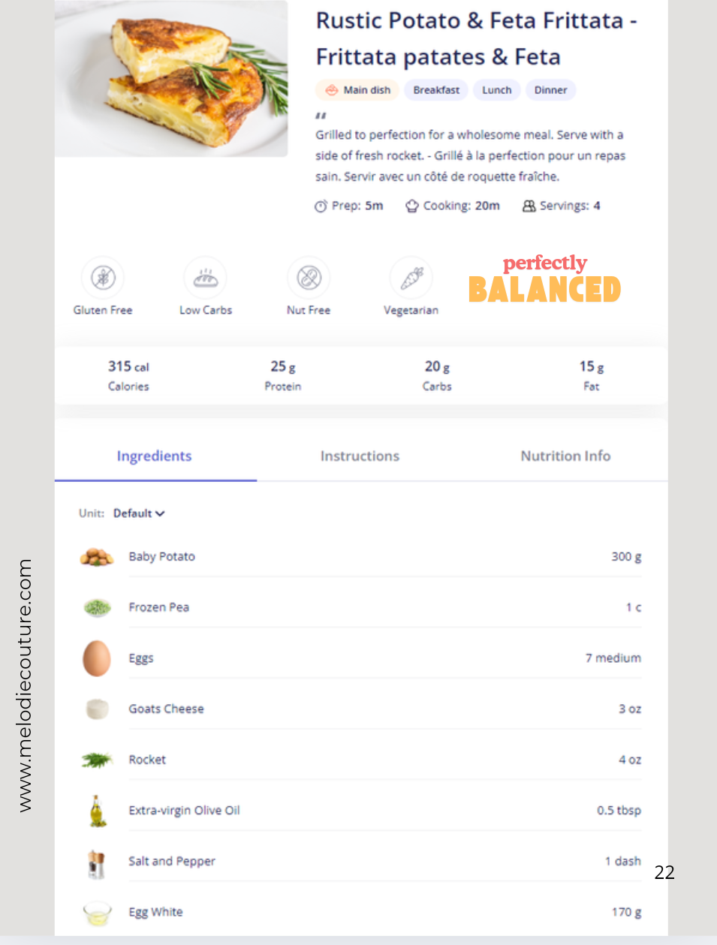This screenshot has height=945, width=717.
Task: Click the Eggs ingredient icon
Action: click(96, 658)
